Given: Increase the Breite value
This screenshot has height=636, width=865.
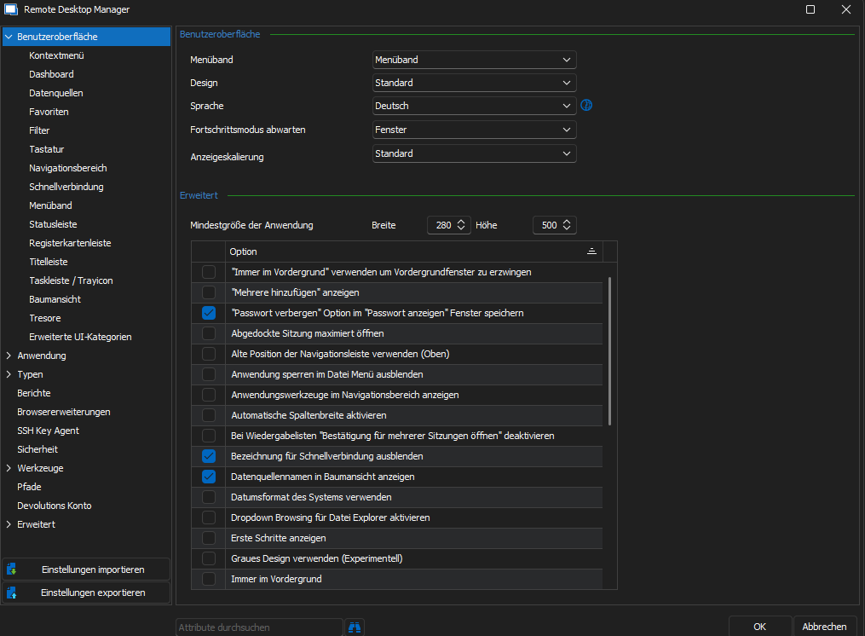Looking at the screenshot, I should (x=461, y=222).
